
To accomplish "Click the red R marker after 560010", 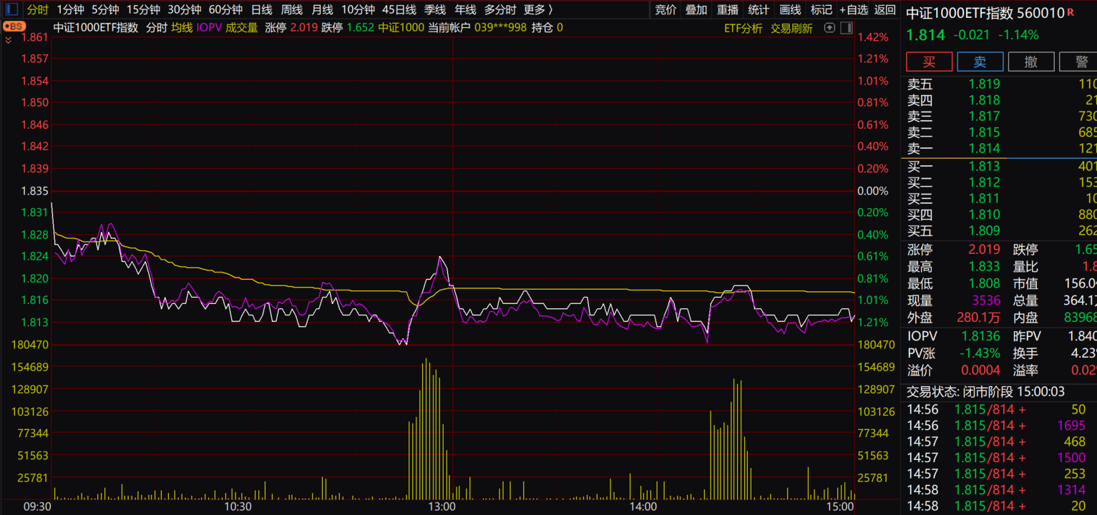I will click(1071, 12).
